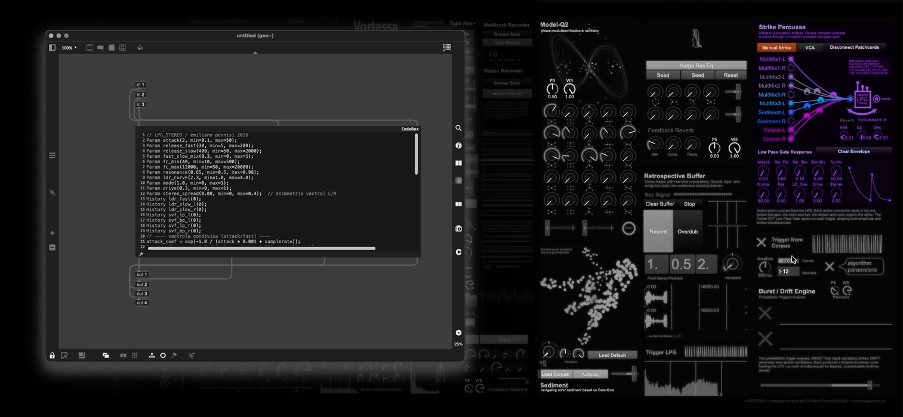Expand the top-right grid object palette
The image size is (903, 417).
(447, 48)
